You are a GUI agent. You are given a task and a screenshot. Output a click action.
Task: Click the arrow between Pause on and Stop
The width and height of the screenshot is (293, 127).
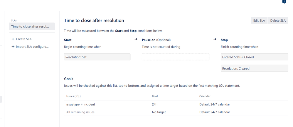coord(215,39)
